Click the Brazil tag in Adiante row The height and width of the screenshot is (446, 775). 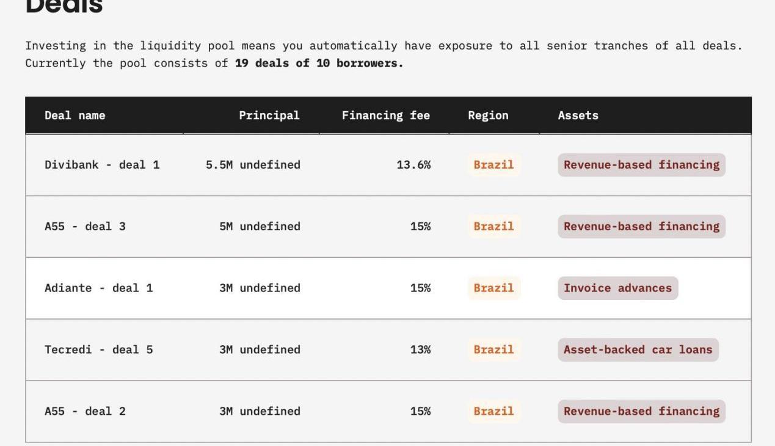(x=493, y=288)
